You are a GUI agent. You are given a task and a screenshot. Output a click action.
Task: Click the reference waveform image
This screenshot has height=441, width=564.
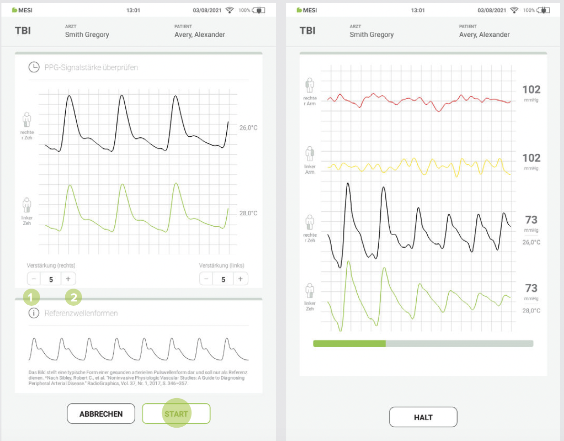tap(139, 349)
